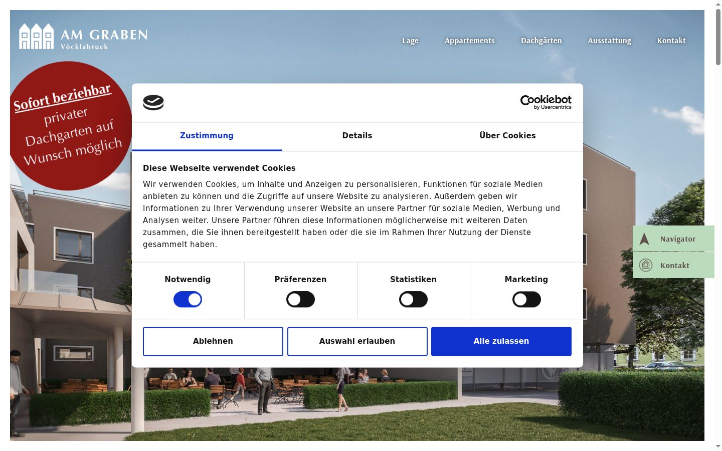722x451 pixels.
Task: Click the Cookiebot oval logo icon
Action: (153, 103)
